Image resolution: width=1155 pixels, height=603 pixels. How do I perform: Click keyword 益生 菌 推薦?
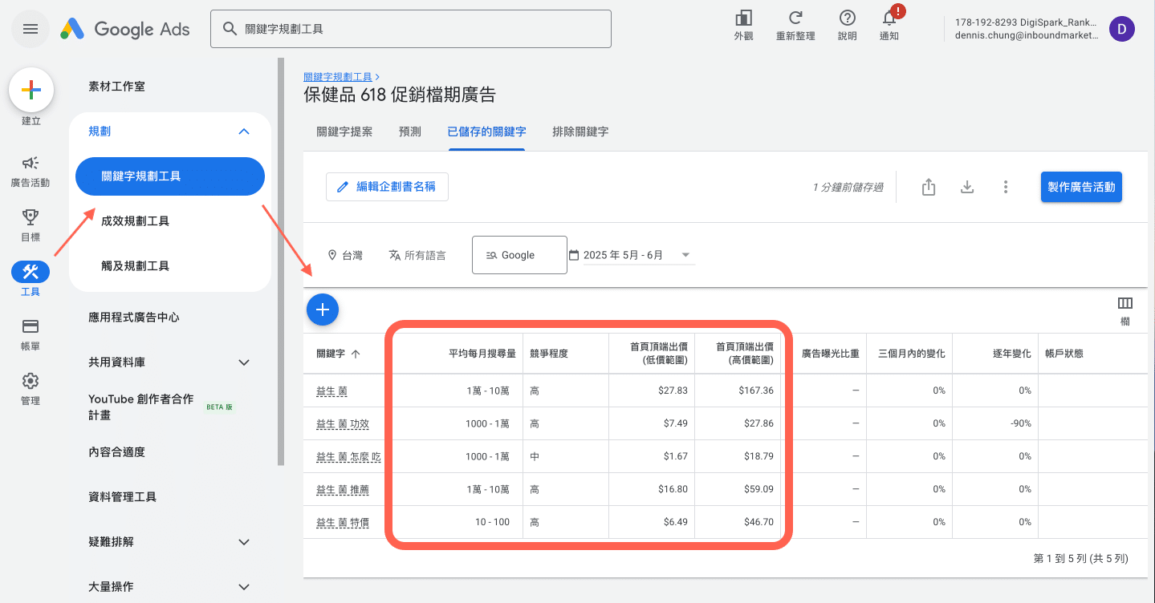click(x=343, y=489)
